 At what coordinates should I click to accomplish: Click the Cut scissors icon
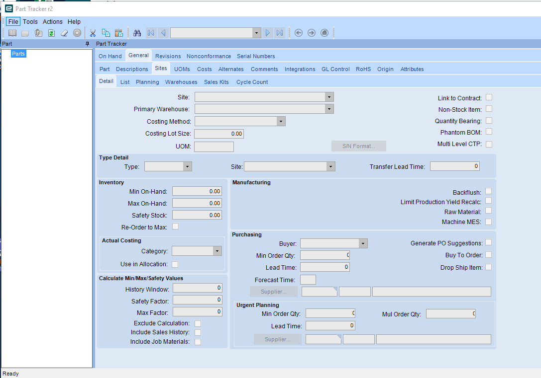pos(93,33)
